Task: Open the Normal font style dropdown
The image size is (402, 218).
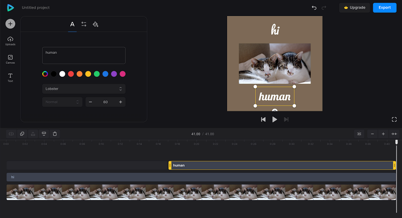Action: coord(62,102)
